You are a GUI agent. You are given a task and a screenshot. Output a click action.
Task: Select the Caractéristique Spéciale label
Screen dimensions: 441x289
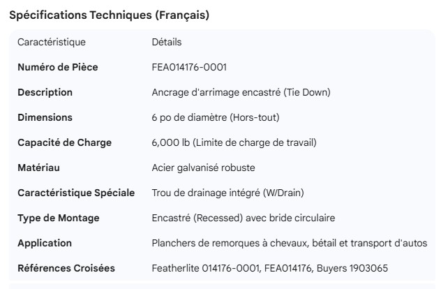(x=76, y=193)
